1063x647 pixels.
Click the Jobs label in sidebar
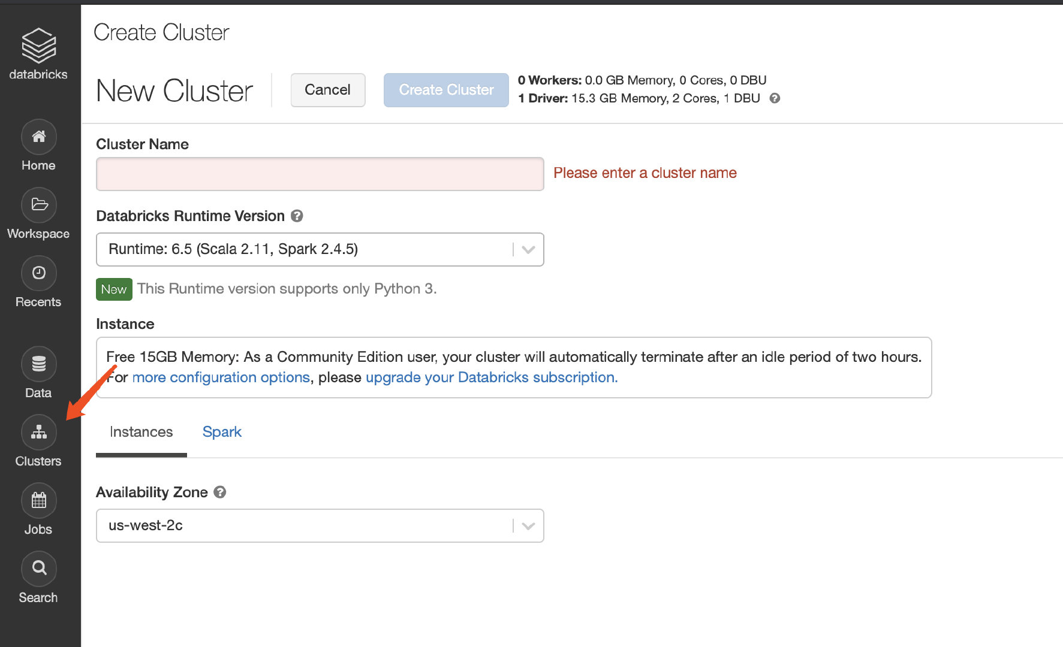pos(38,530)
